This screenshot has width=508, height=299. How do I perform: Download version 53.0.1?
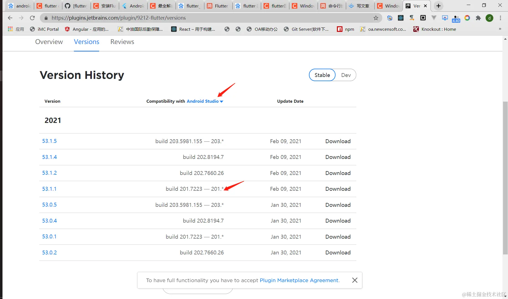(x=338, y=237)
